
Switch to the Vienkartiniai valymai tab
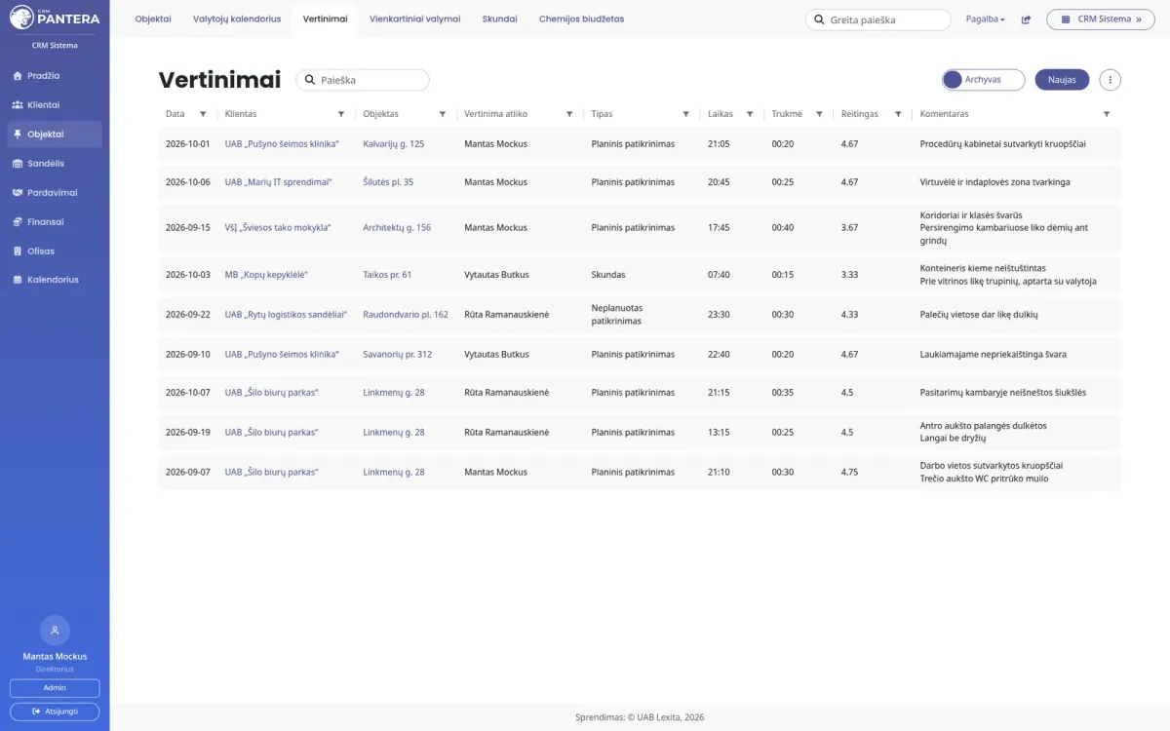pos(414,19)
